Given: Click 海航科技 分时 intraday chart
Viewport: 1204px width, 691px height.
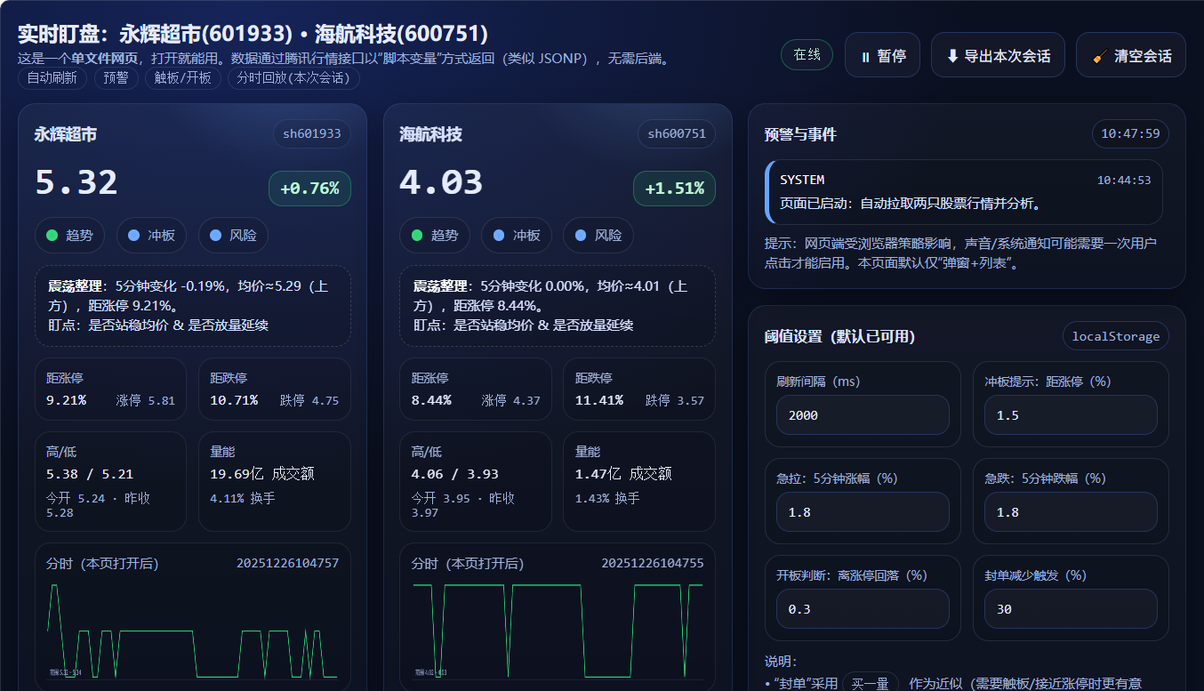Looking at the screenshot, I should [x=558, y=631].
